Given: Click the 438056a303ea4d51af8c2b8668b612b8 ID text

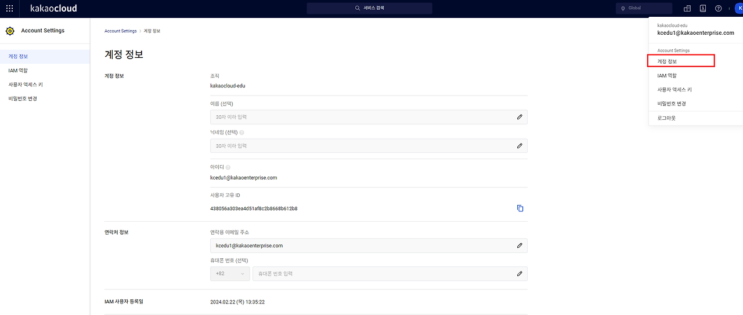Looking at the screenshot, I should [254, 208].
